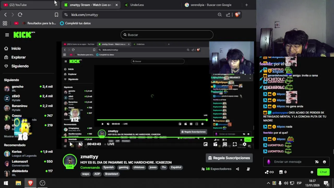Select the Spanish tag

[x=109, y=167]
